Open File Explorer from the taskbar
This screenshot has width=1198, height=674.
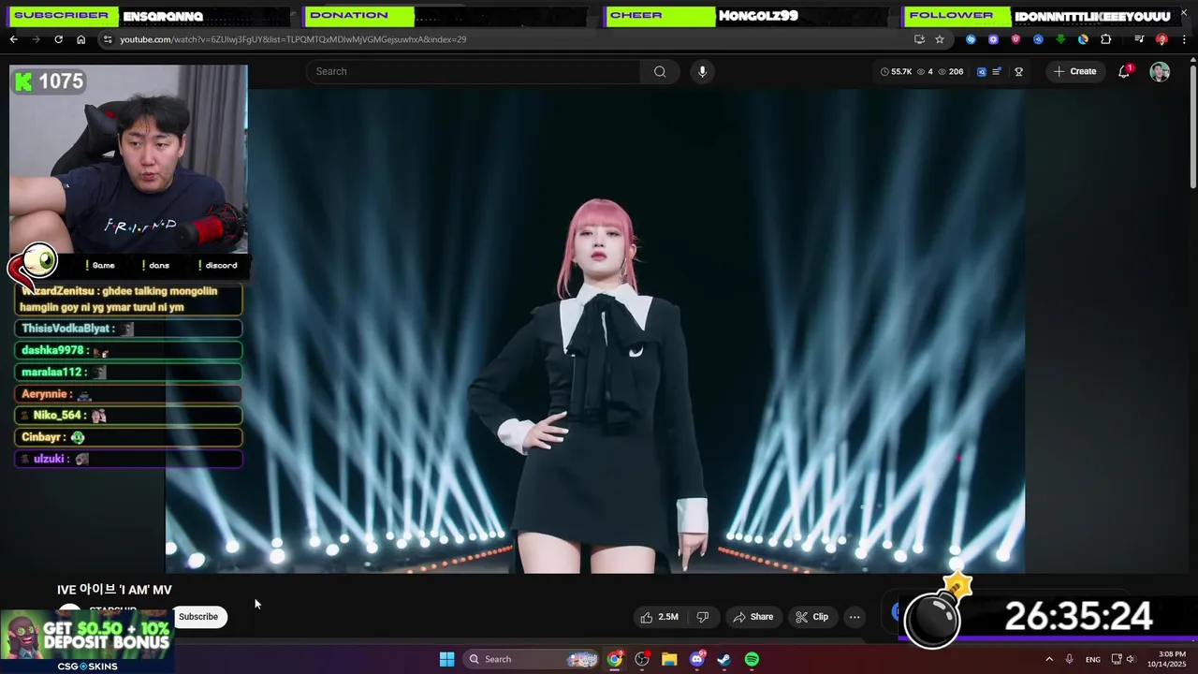tap(669, 659)
